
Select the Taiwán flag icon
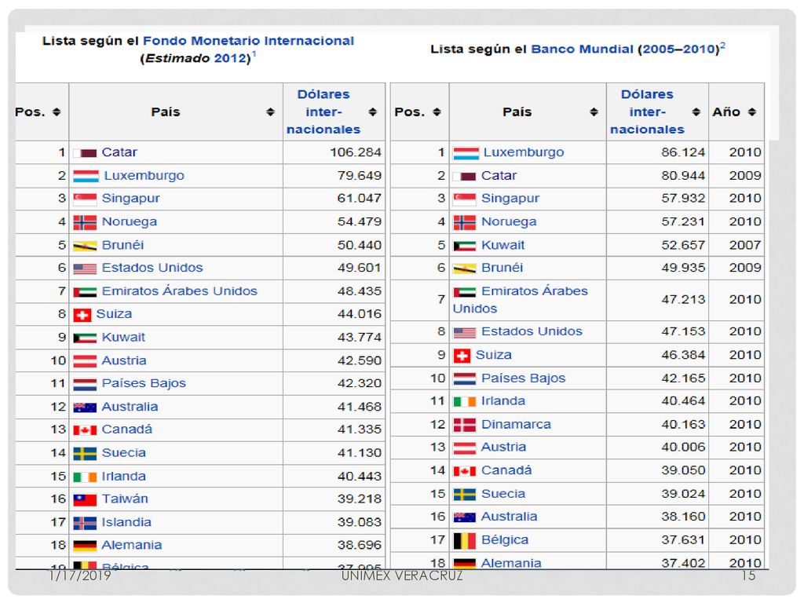[85, 500]
